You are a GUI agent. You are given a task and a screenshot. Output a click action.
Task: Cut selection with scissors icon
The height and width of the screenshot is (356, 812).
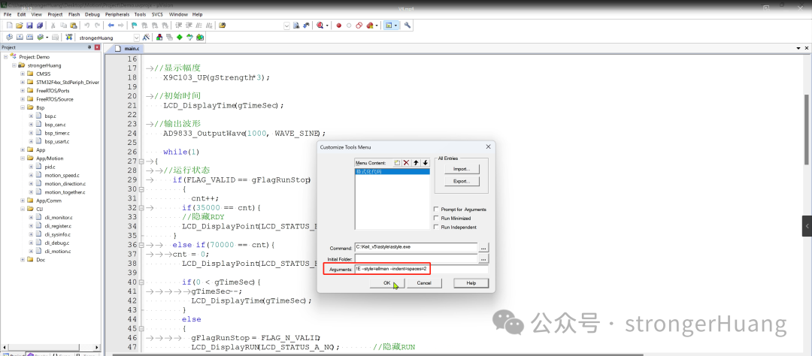tap(53, 26)
